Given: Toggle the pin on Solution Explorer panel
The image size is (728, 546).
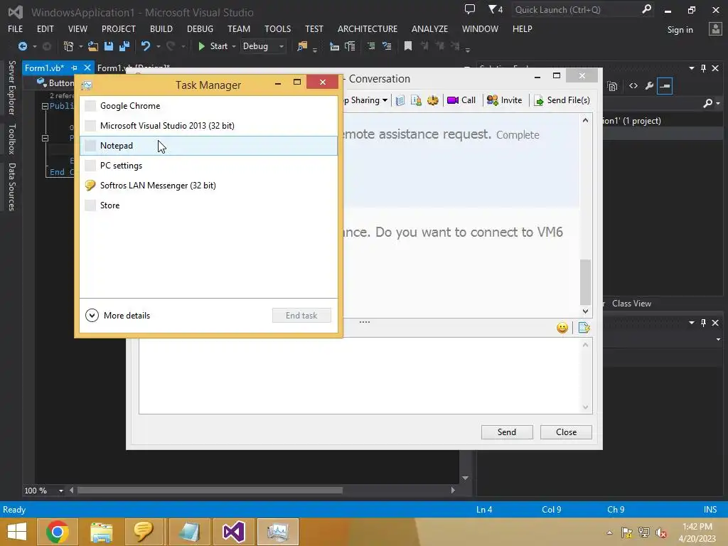Looking at the screenshot, I should click(x=703, y=68).
